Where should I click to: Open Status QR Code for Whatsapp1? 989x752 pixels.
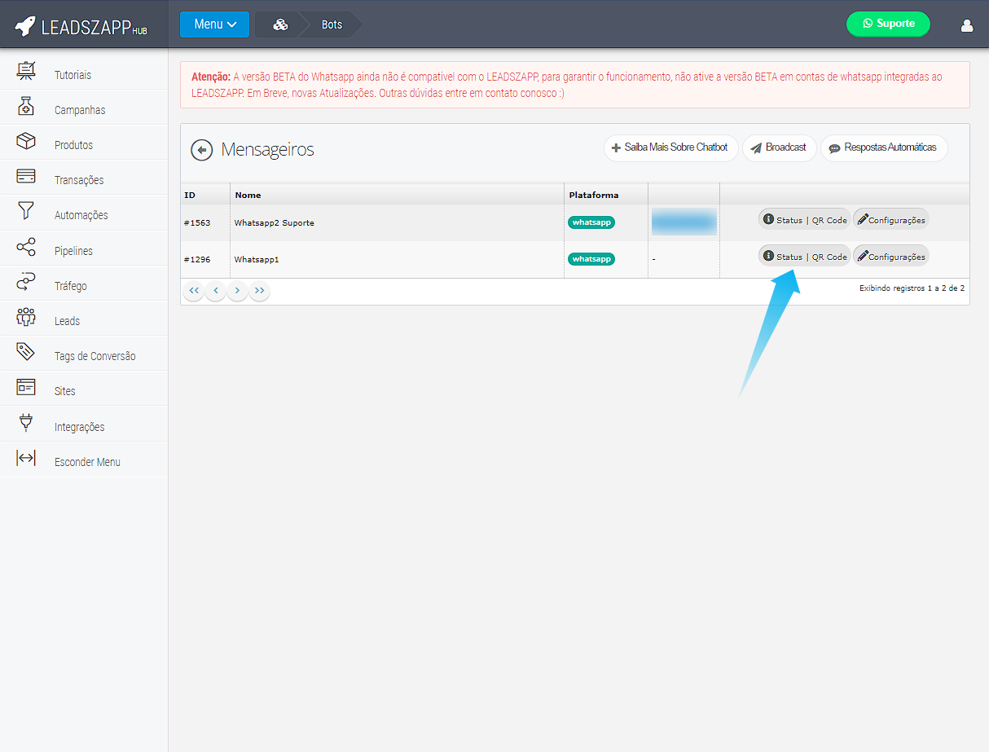[804, 256]
